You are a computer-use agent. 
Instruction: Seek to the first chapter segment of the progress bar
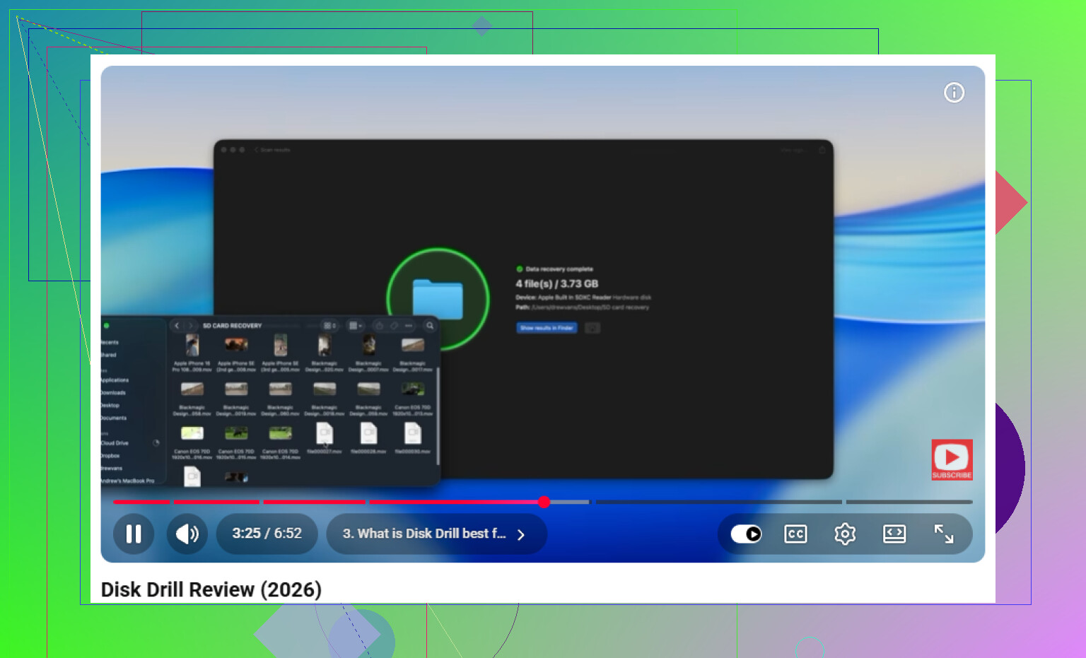coord(141,502)
